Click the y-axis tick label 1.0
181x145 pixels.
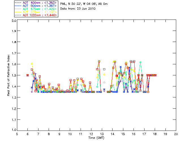(x=14, y=130)
